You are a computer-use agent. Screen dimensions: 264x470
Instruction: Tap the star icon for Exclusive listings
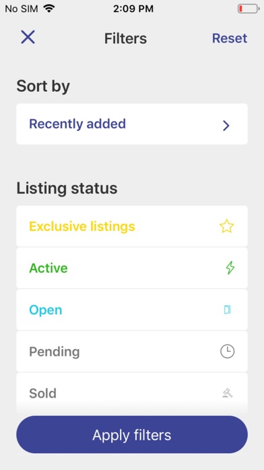[226, 226]
